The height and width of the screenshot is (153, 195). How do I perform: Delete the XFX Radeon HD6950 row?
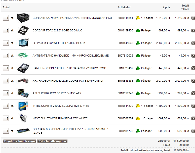(x=193, y=81)
